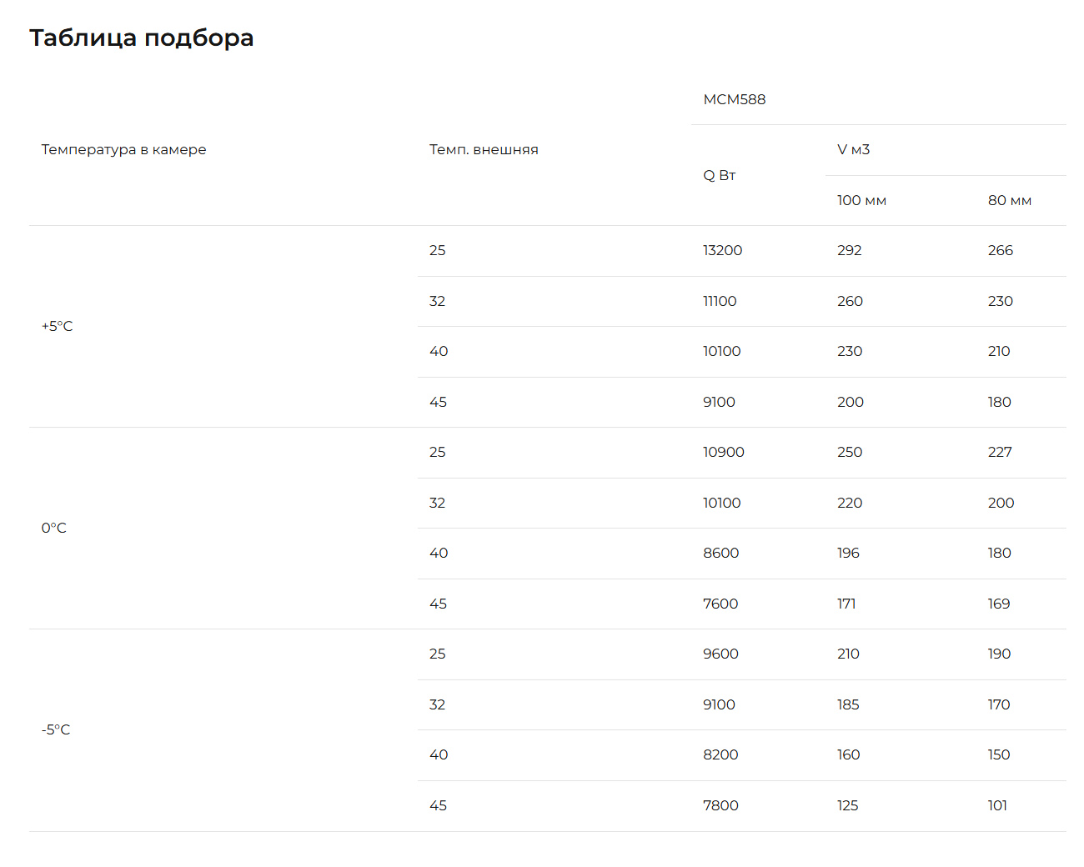1084x867 pixels.
Task: Click the 266 volume value
Action: pyautogui.click(x=1000, y=250)
